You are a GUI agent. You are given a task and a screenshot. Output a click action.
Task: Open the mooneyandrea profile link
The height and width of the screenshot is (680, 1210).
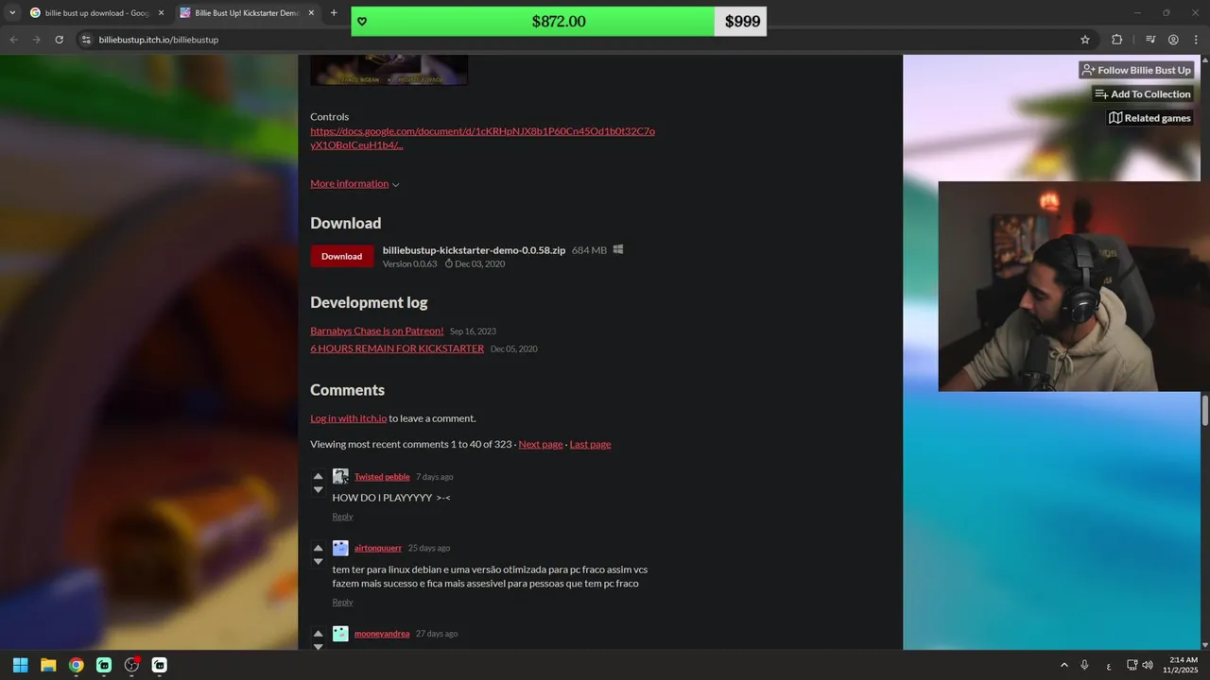(x=382, y=634)
